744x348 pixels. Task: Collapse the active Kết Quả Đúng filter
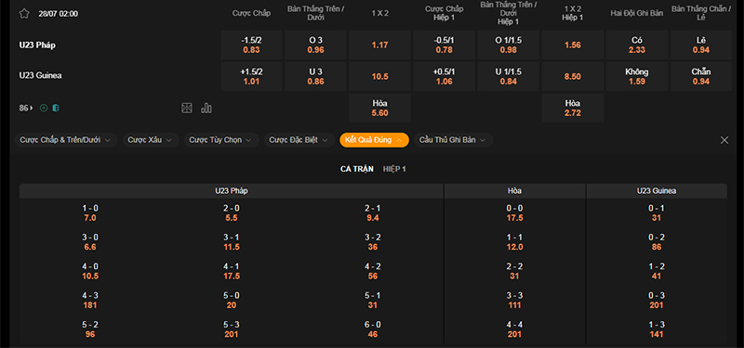(374, 140)
